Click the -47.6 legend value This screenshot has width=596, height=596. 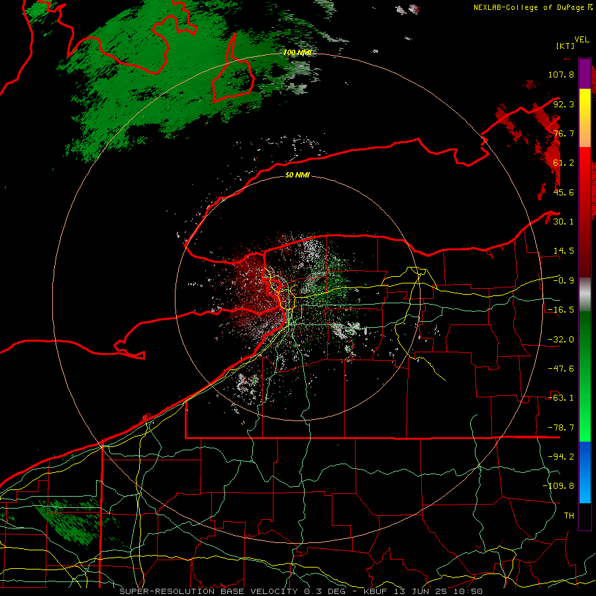561,369
